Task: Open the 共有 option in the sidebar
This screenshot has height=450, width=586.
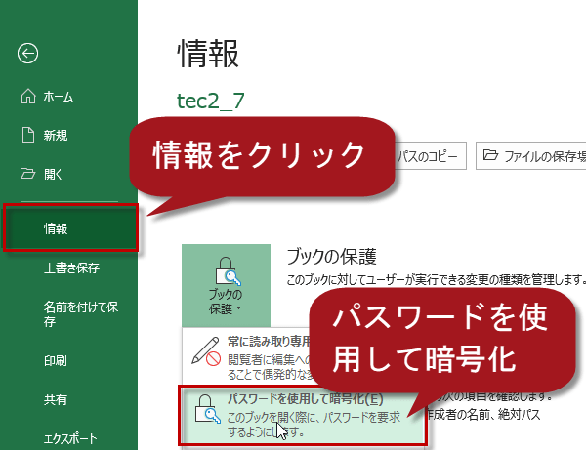Action: [x=56, y=399]
